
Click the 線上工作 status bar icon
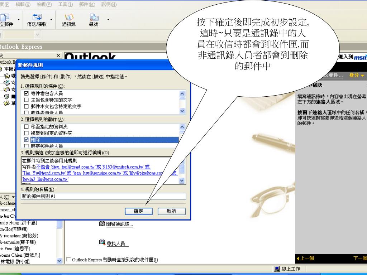(x=277, y=269)
